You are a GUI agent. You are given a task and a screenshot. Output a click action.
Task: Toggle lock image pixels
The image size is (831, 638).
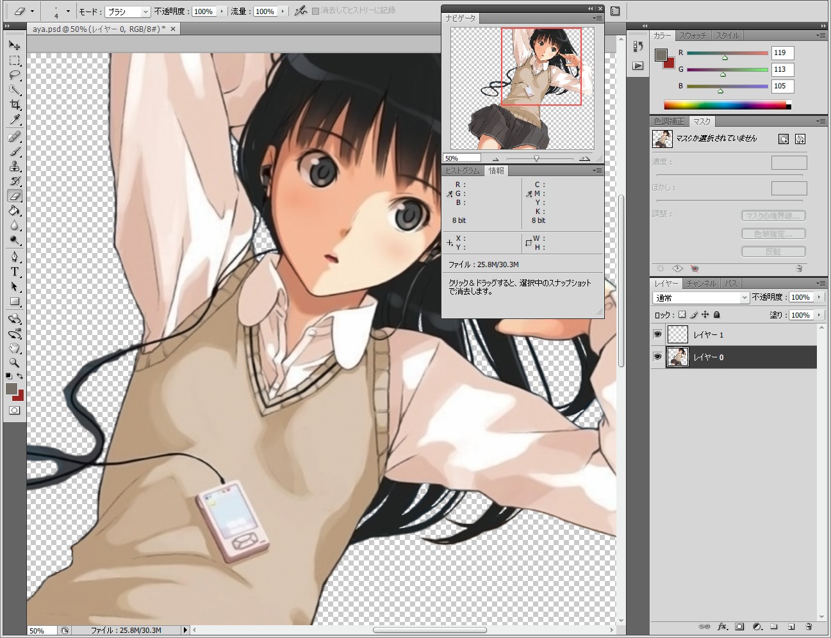[x=693, y=315]
